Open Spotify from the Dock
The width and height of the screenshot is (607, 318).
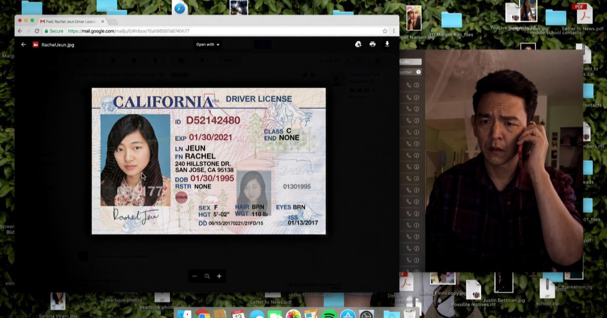(x=329, y=314)
